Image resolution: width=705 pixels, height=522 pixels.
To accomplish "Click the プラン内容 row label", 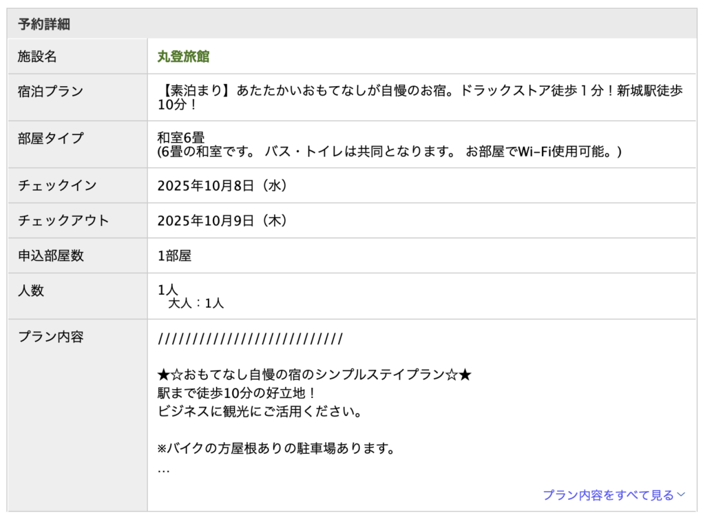I will click(50, 337).
